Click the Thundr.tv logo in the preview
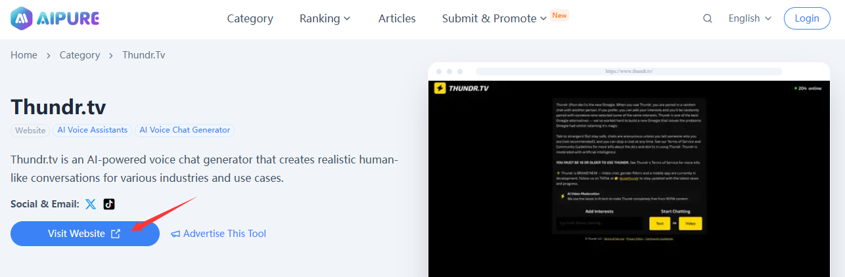This screenshot has height=277, width=845. pyautogui.click(x=461, y=88)
